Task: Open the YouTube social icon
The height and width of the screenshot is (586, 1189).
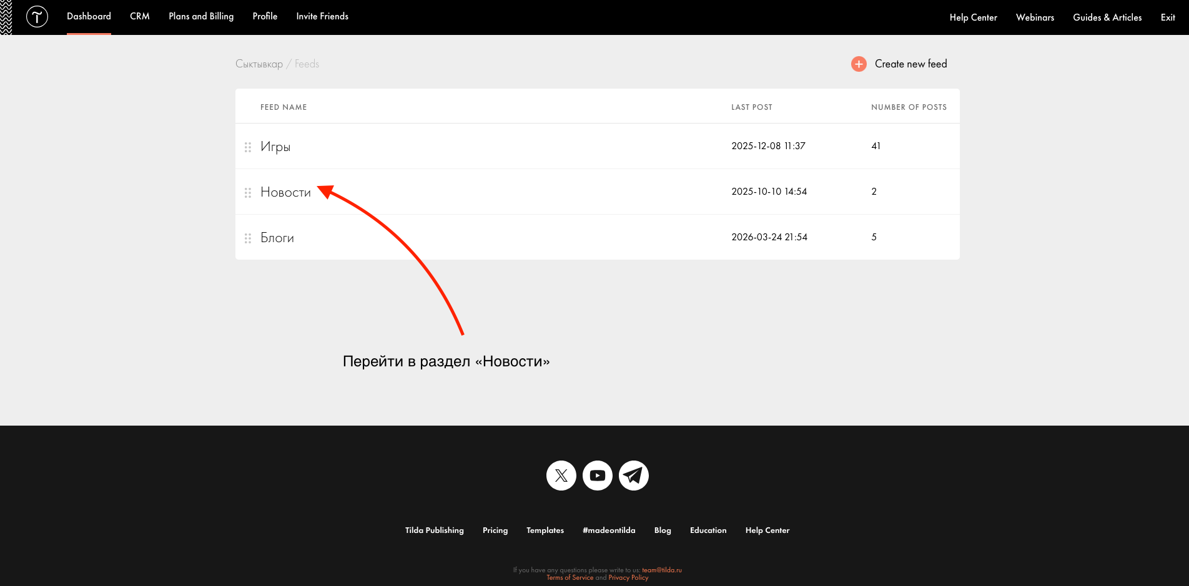Action: point(597,476)
